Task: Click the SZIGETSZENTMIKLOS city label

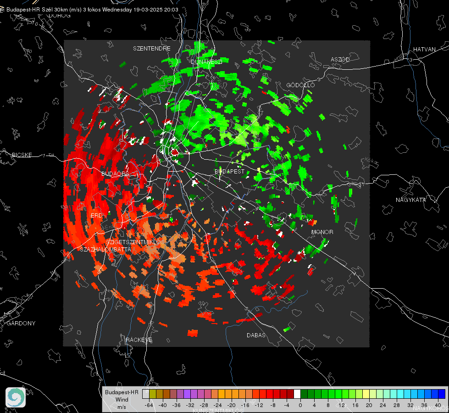Action: point(135,242)
